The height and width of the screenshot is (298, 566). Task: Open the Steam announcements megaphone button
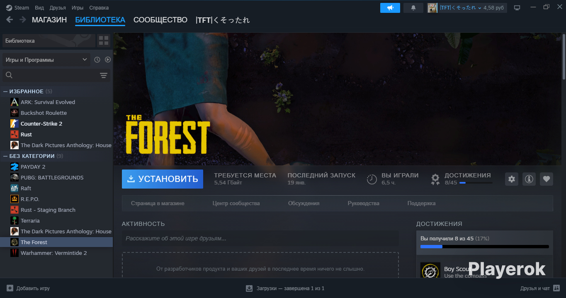390,8
